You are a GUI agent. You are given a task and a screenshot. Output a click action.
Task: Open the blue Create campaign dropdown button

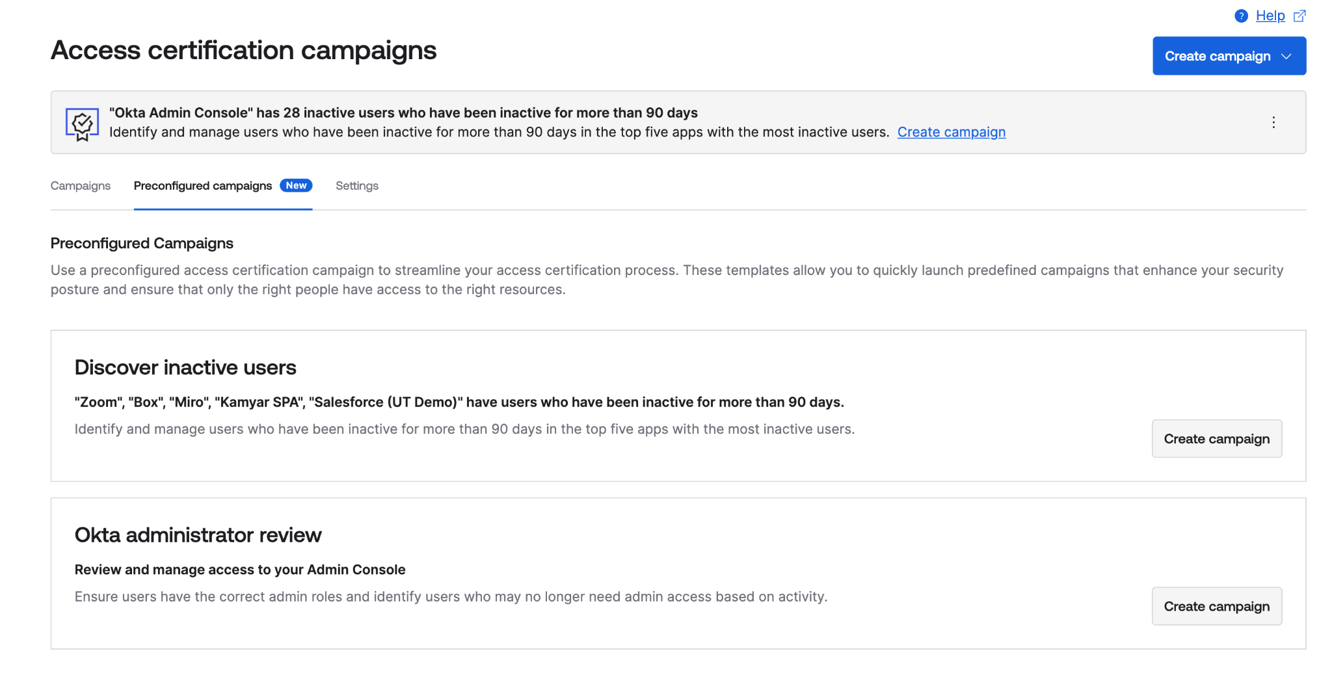tap(1216, 57)
